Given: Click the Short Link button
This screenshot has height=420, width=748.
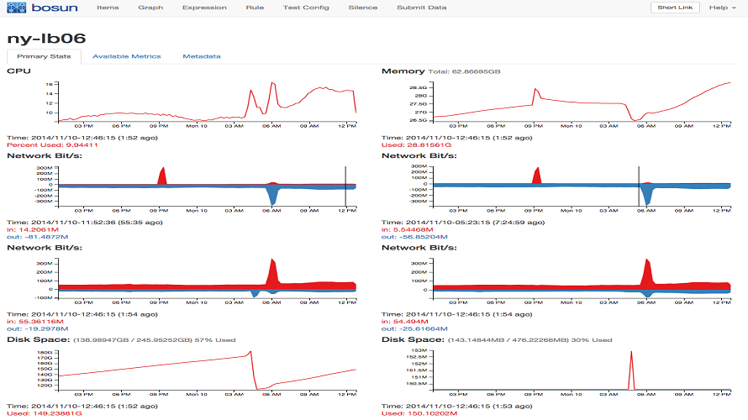Looking at the screenshot, I should click(x=675, y=8).
